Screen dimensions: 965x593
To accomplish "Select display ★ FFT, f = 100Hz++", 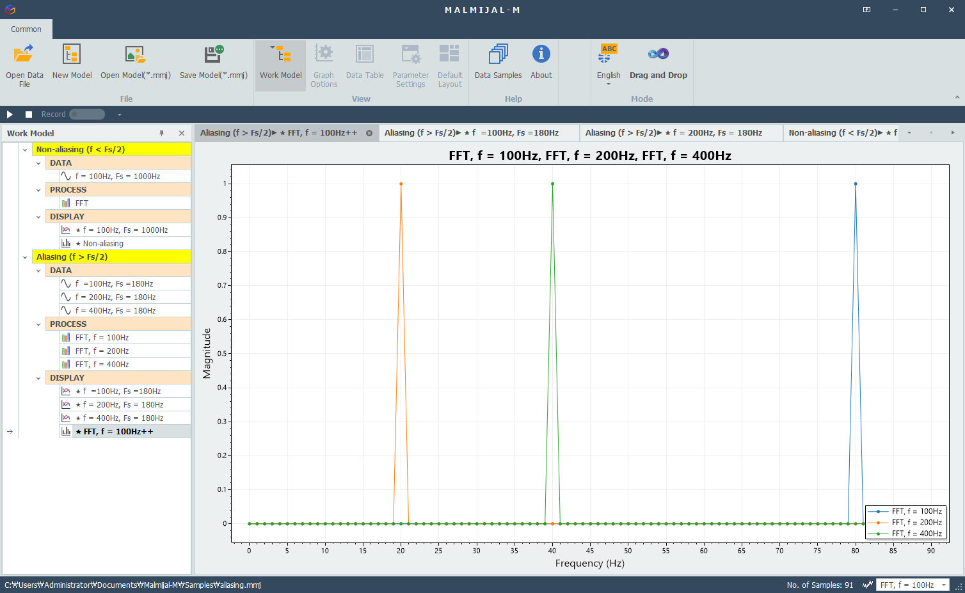I will [125, 431].
